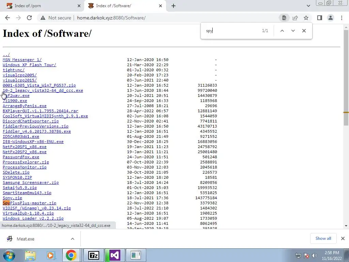Close the Index of /Software/ tab
349x262 pixels.
(161, 6)
